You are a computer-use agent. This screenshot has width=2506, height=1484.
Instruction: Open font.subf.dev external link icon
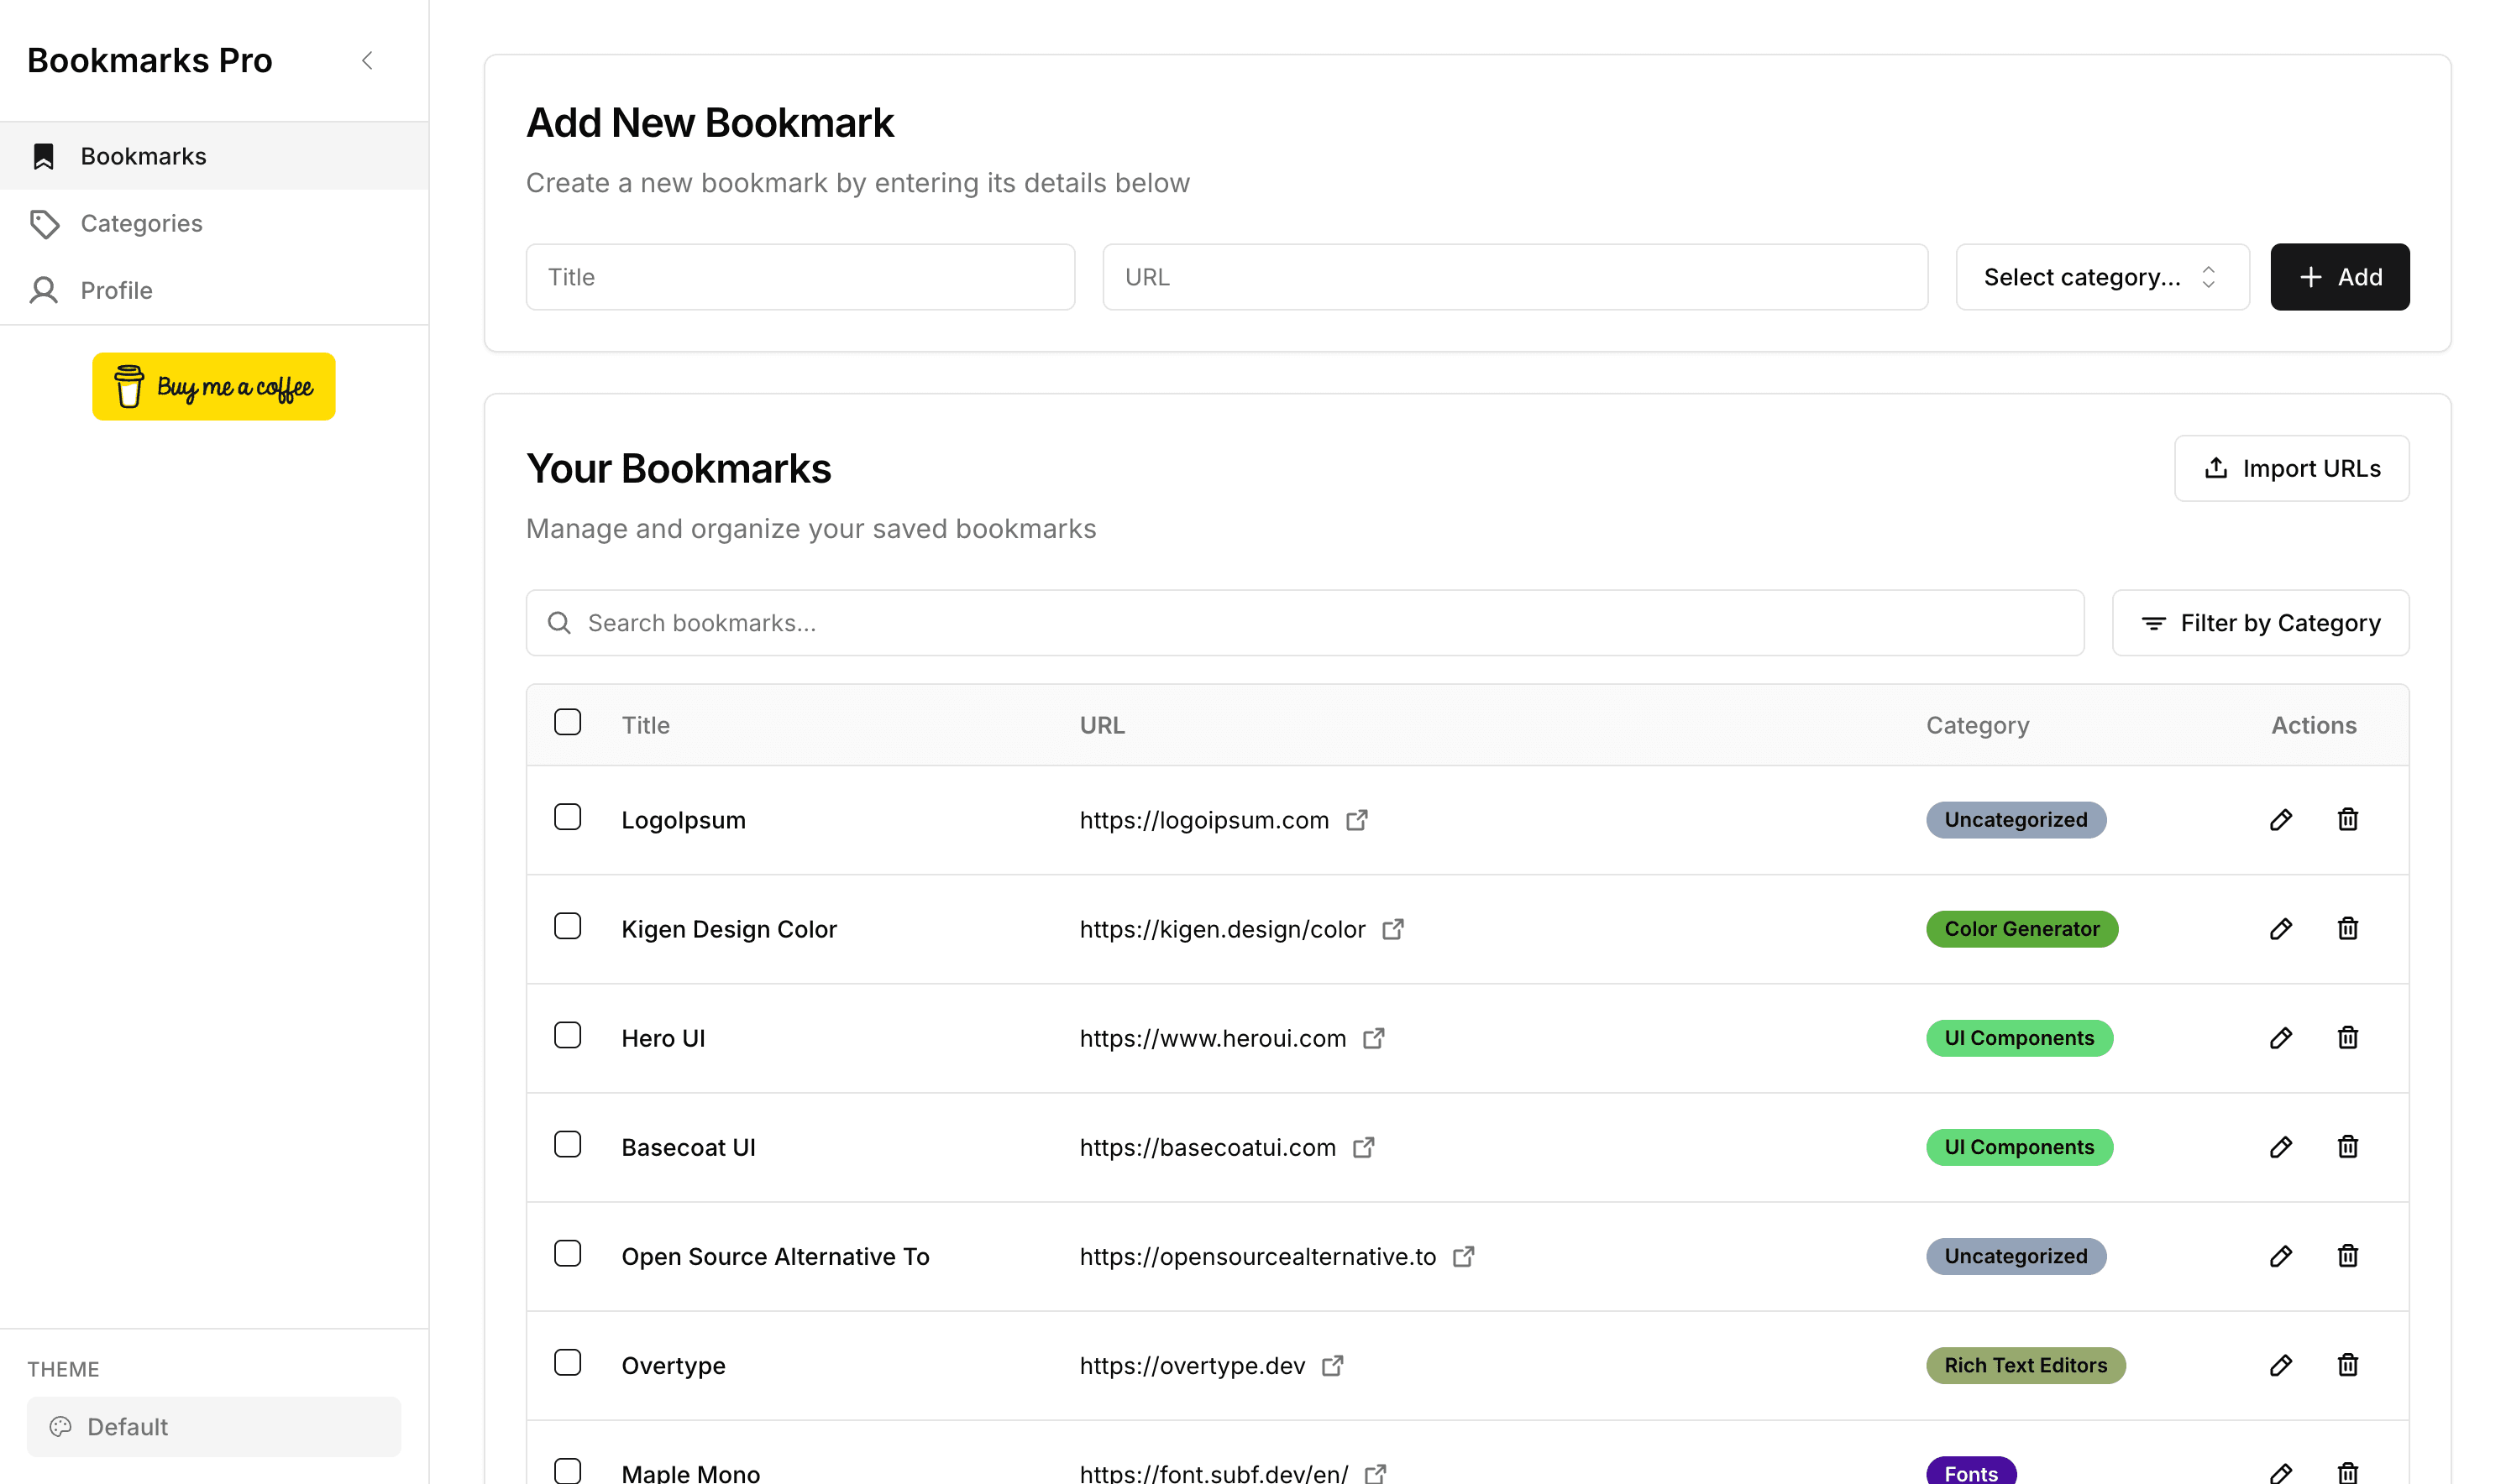pyautogui.click(x=1376, y=1473)
